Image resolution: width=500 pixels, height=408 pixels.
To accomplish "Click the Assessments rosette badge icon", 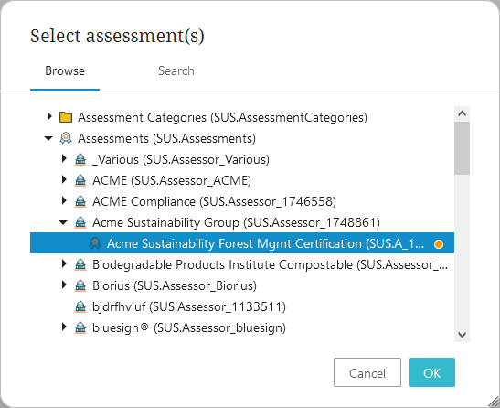I will point(66,138).
